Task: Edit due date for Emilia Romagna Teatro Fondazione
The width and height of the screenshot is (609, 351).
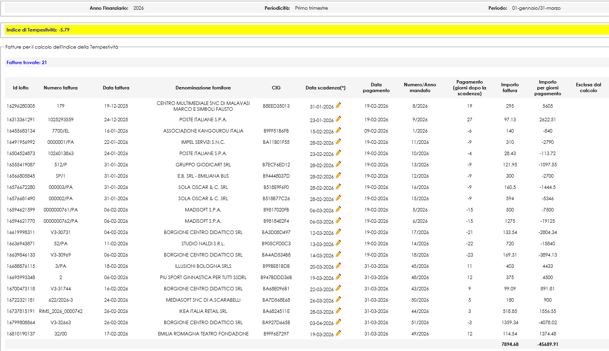Action: 338,333
